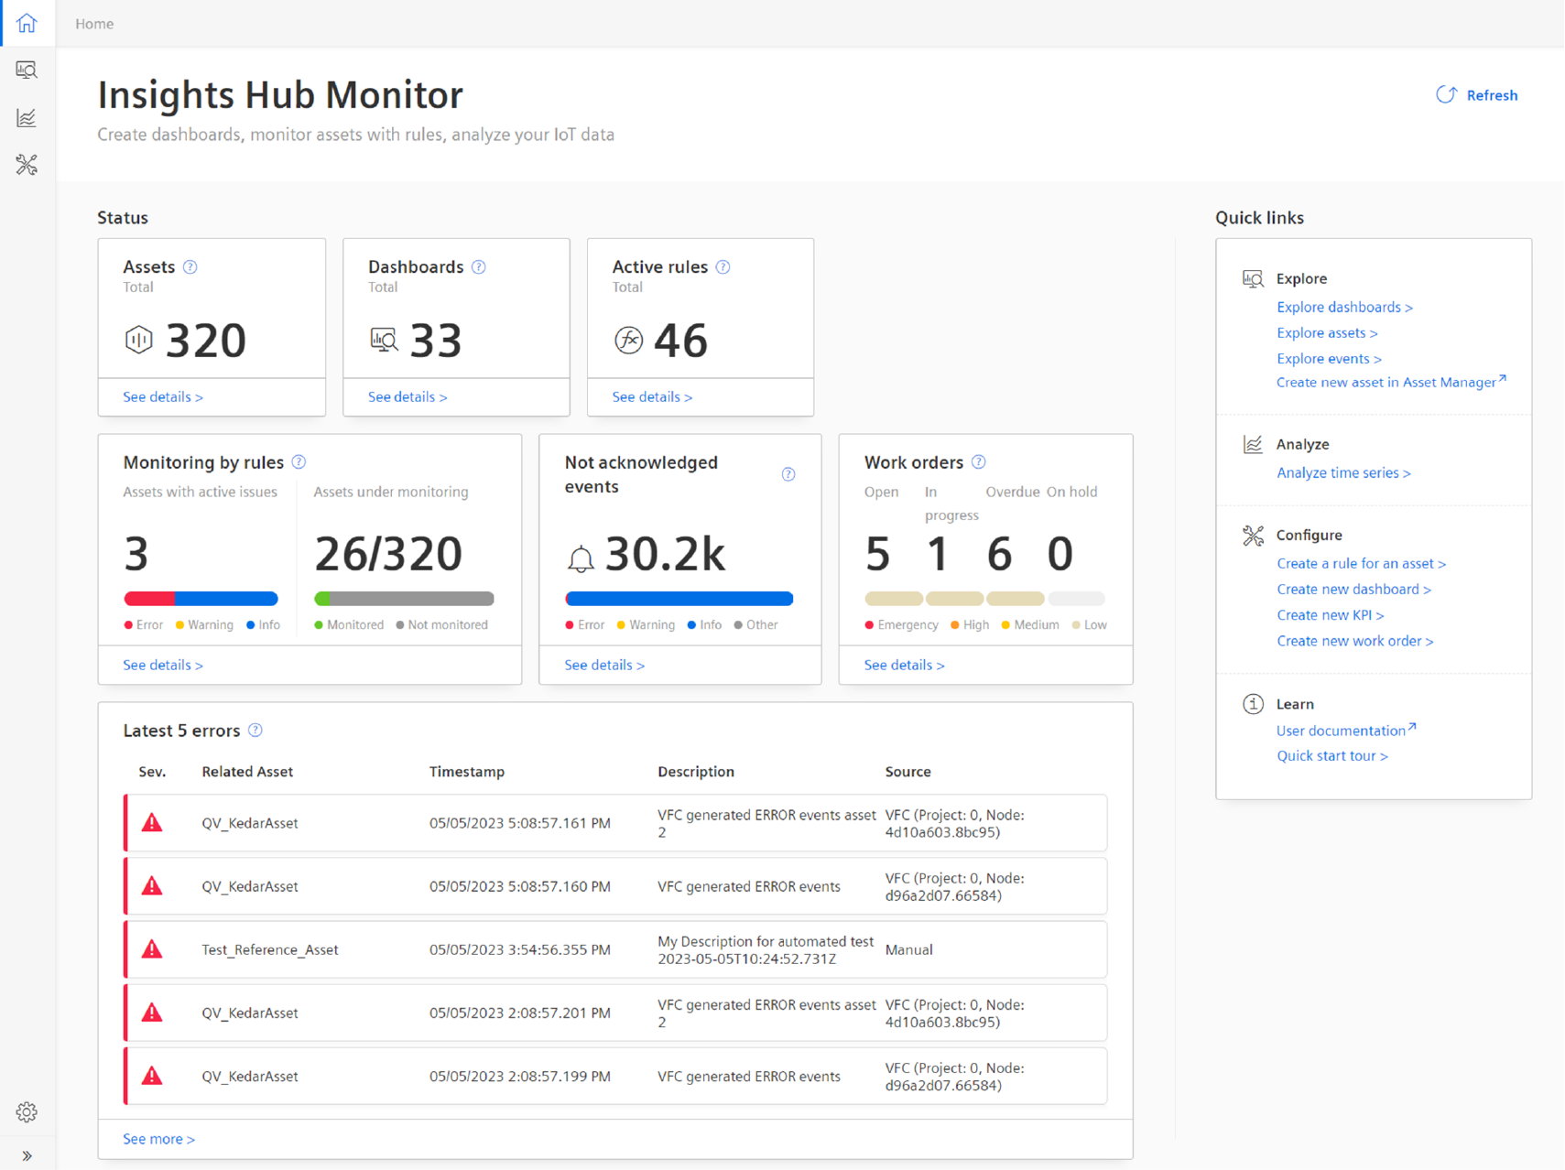This screenshot has width=1565, height=1170.
Task: Click Create new KPI in Quick links
Action: coord(1330,614)
